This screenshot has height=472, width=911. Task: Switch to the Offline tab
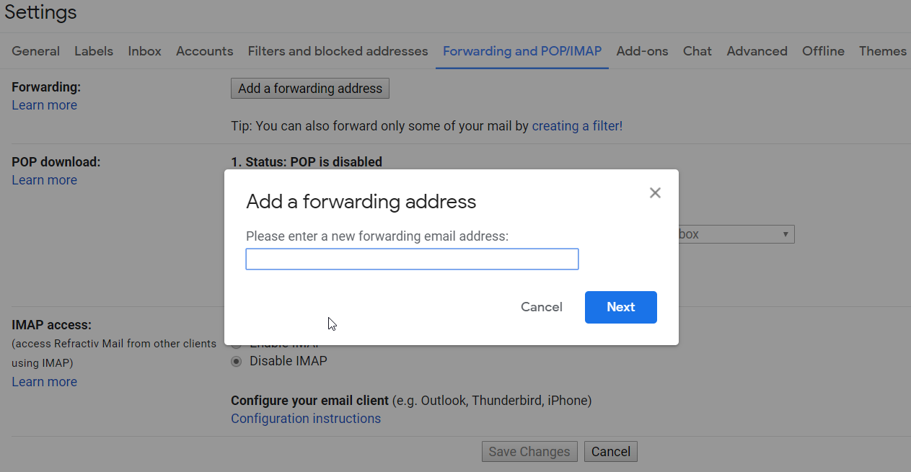pos(823,51)
